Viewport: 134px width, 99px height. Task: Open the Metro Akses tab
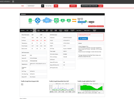(39, 31)
